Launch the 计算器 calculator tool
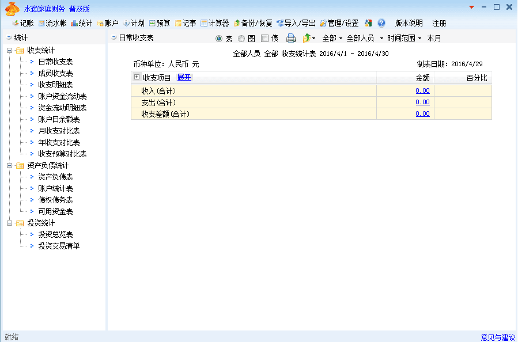 (214, 24)
